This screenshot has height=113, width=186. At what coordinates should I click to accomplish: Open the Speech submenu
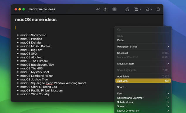(143, 106)
